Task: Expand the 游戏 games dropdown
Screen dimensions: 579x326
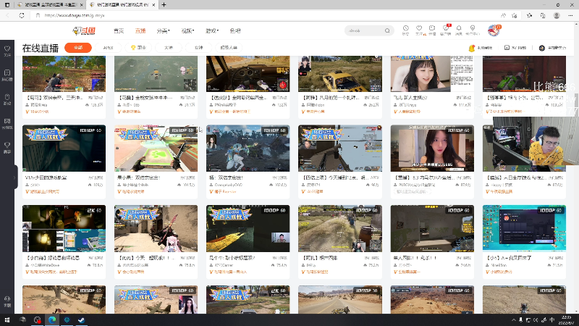Action: click(x=212, y=30)
